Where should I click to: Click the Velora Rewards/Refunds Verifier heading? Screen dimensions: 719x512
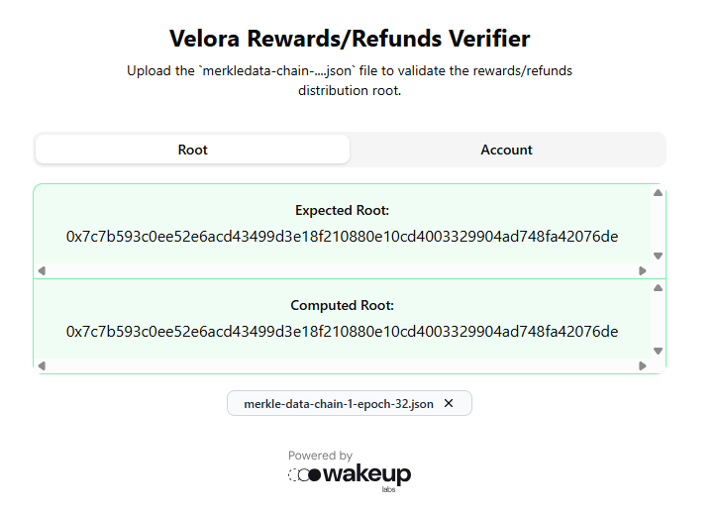point(350,39)
